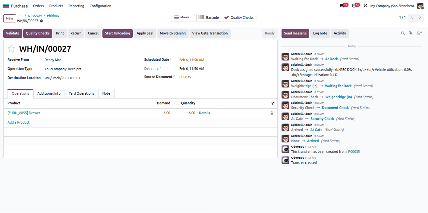The image size is (428, 213).
Task: Select the Additional Info tab
Action: 49,93
